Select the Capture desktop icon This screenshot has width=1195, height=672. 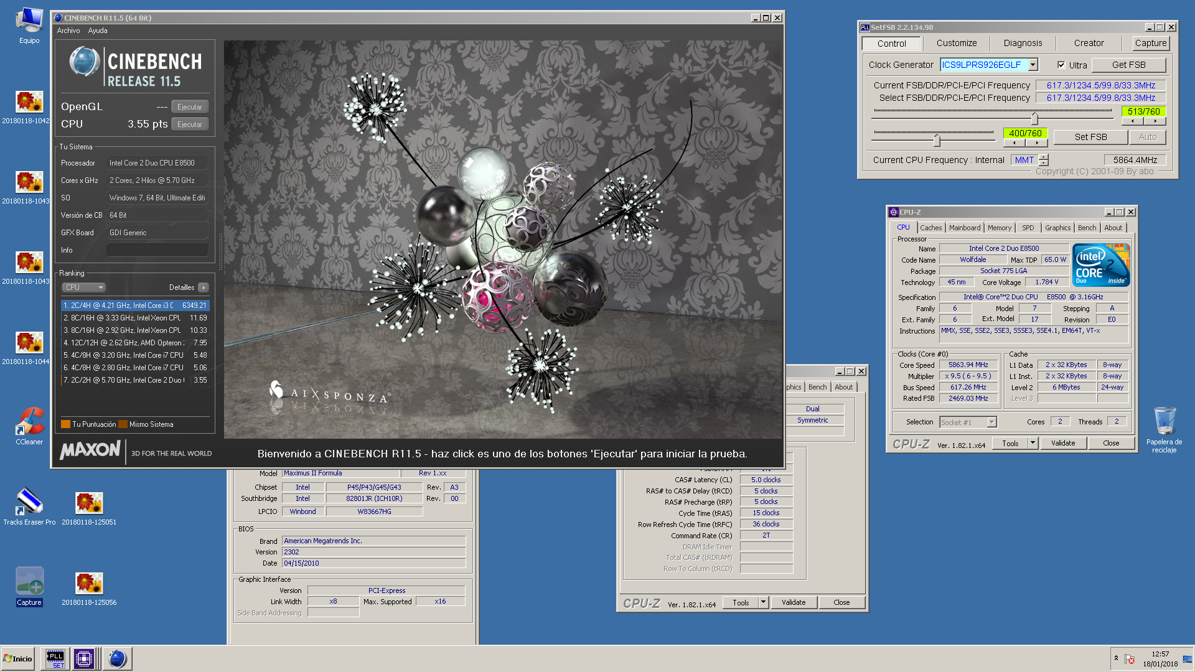pyautogui.click(x=29, y=587)
